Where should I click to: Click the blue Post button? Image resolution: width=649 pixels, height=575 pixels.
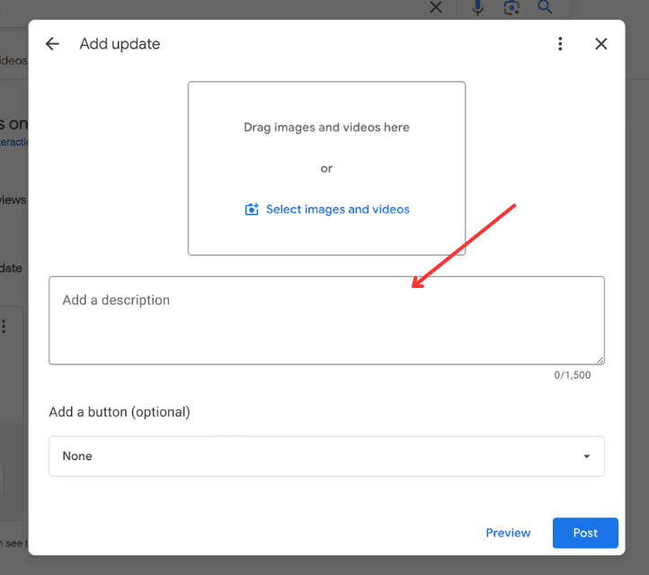pyautogui.click(x=585, y=533)
